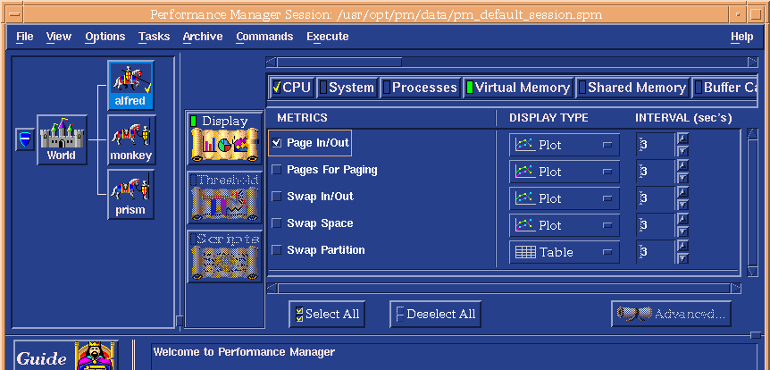Open the Table display type dropdown

click(x=565, y=252)
